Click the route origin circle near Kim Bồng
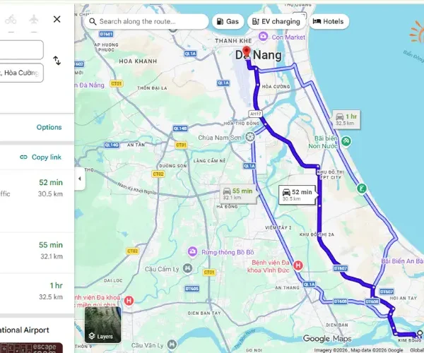424x353 pixels. (419, 333)
